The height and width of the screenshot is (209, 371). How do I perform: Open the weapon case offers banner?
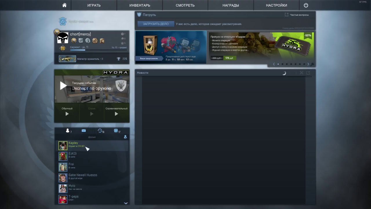[x=171, y=47]
